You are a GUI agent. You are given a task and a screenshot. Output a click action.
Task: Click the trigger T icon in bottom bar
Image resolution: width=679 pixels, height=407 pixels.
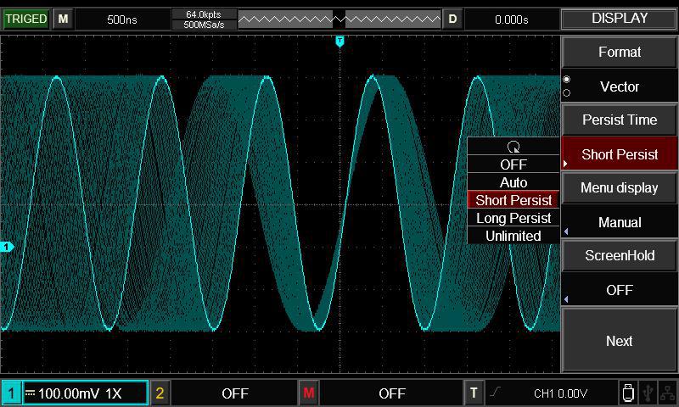click(474, 393)
